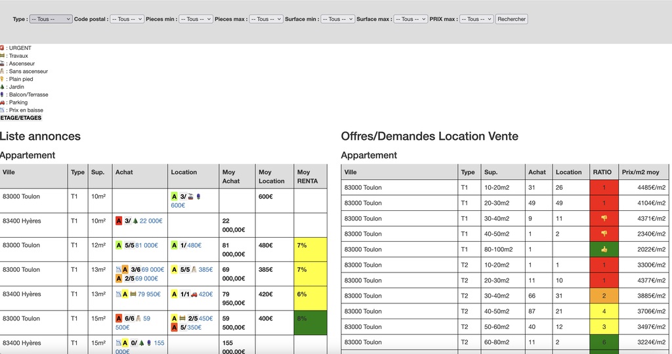Expand the Surface max dropdown
Viewport: 672px width, 354px height.
click(x=410, y=19)
